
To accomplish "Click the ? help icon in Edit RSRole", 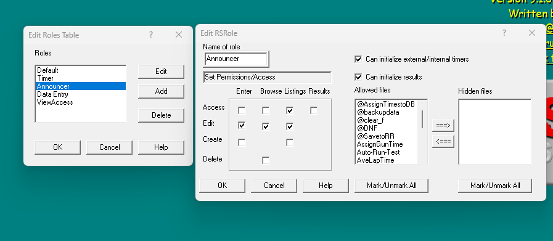I will (x=504, y=33).
